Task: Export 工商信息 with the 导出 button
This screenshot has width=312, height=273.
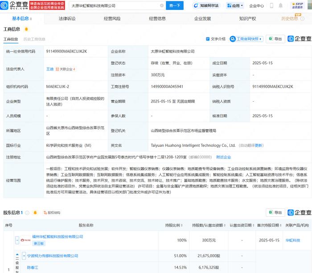Action: click(x=275, y=39)
